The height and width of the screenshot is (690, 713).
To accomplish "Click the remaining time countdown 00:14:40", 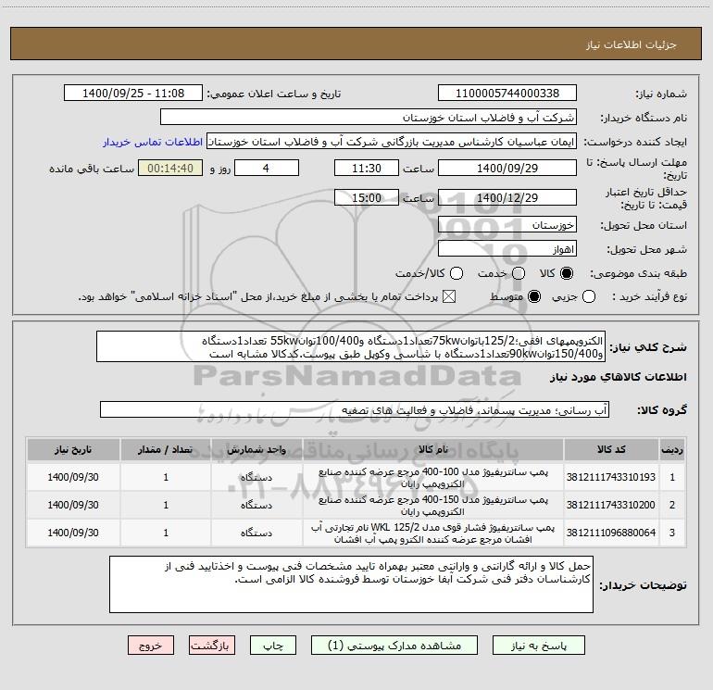I will [170, 168].
